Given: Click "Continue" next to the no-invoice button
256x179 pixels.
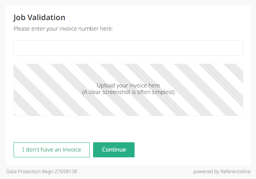Looking at the screenshot, I should tap(114, 150).
